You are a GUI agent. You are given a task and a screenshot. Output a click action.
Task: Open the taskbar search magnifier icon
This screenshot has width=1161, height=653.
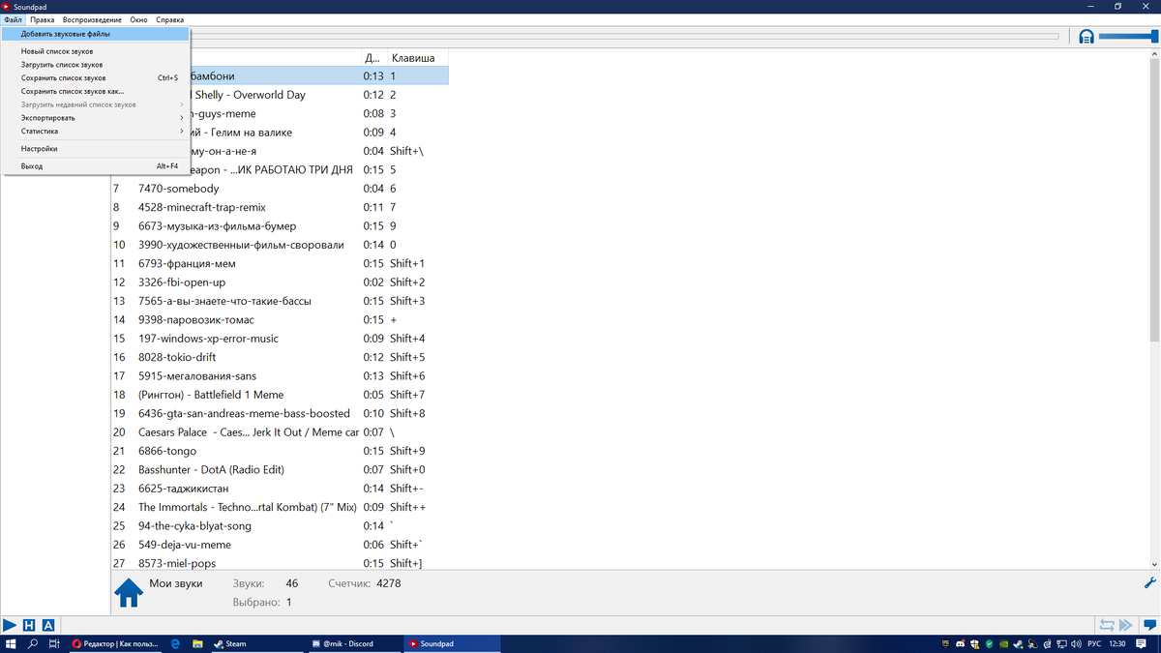pyautogui.click(x=33, y=643)
